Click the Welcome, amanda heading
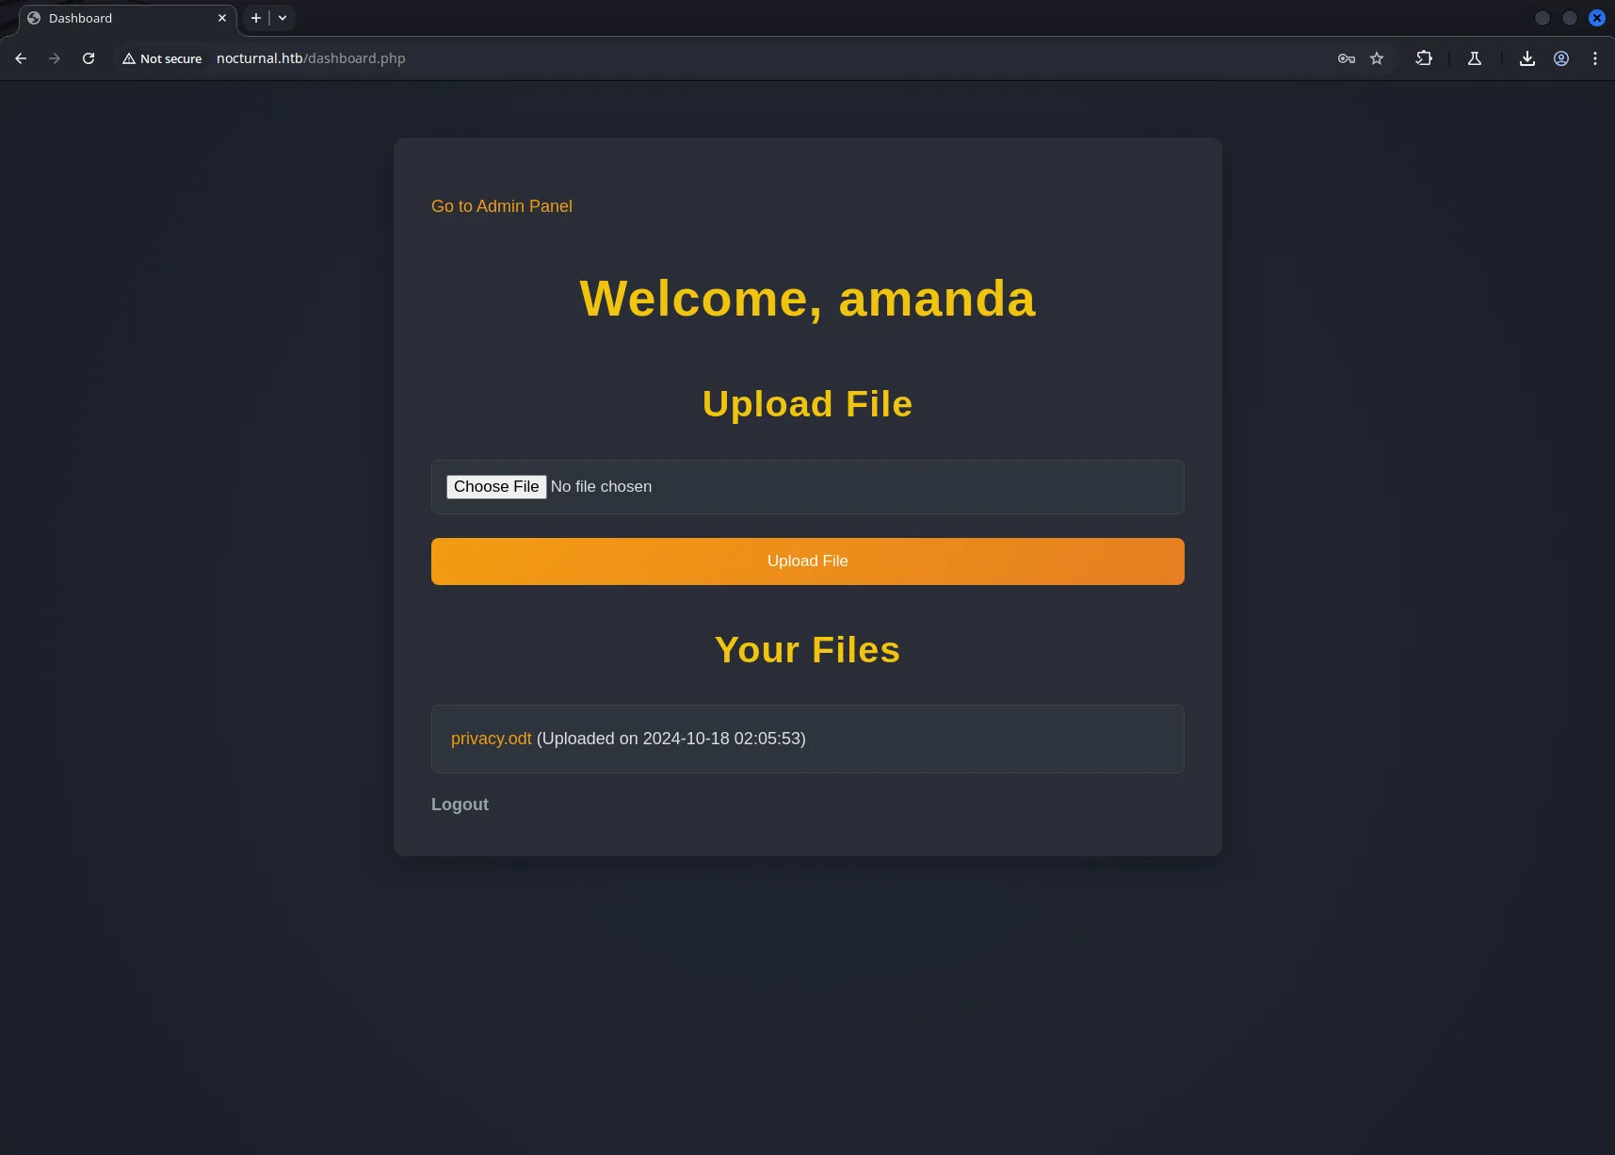This screenshot has height=1155, width=1615. click(x=808, y=299)
